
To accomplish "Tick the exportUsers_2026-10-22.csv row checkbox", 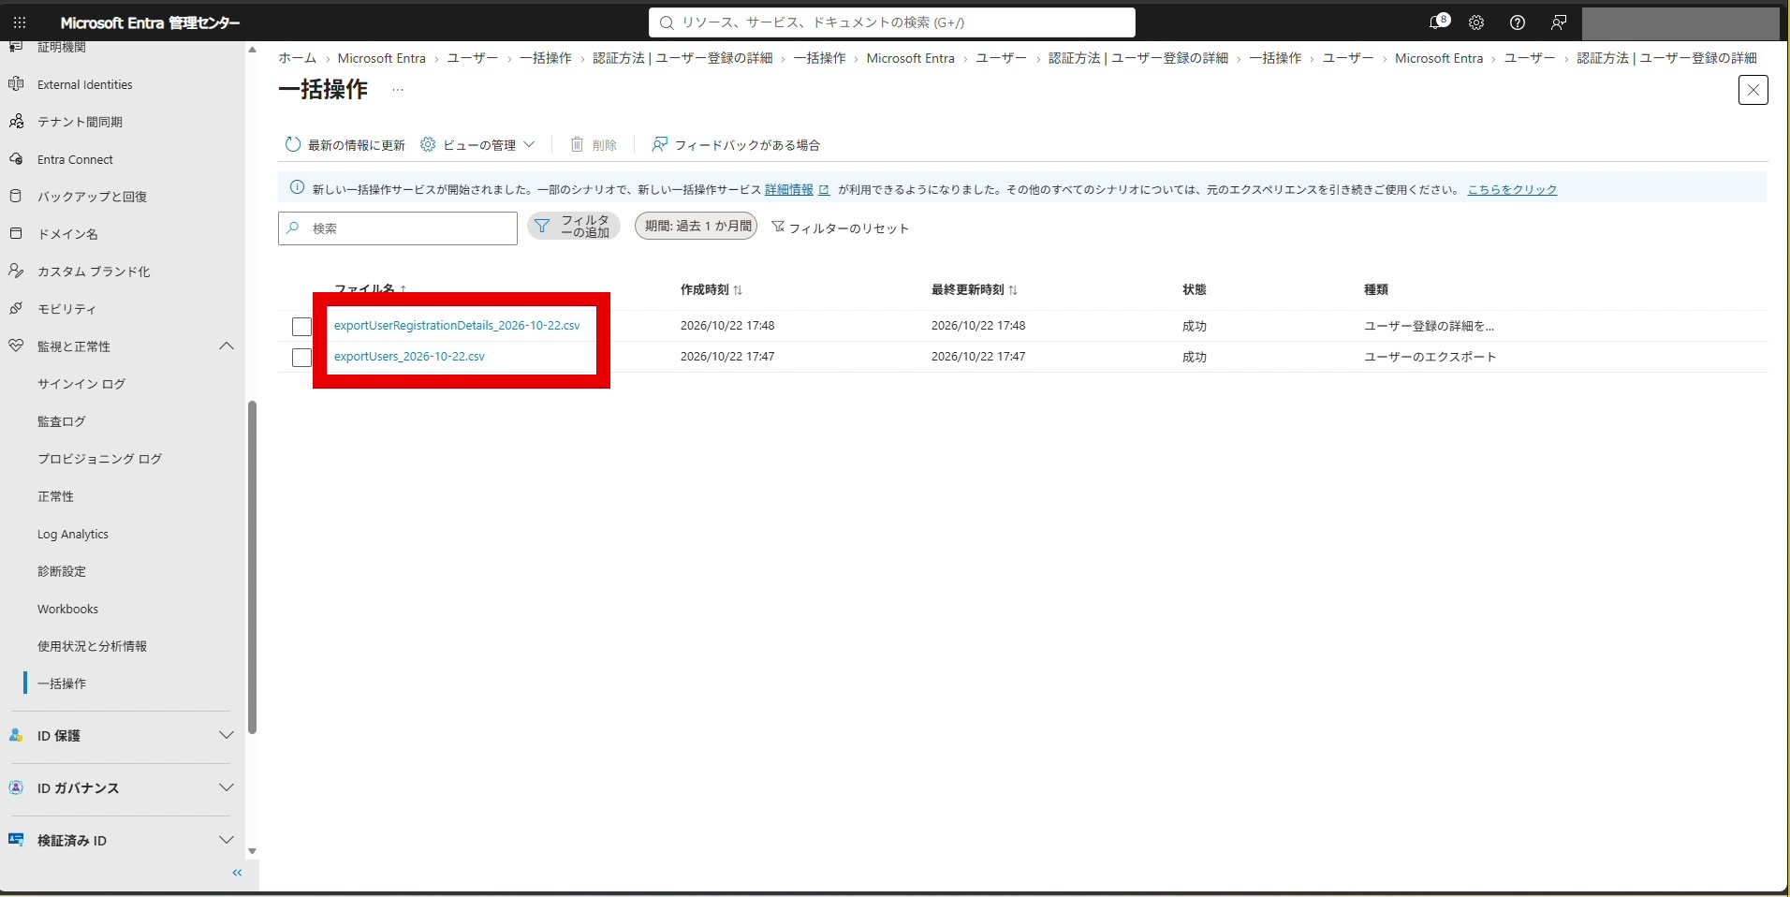I will point(301,358).
